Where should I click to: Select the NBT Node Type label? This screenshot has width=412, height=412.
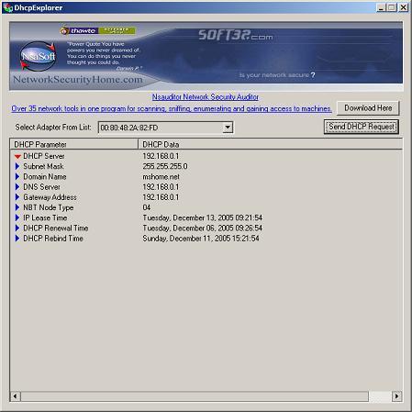click(x=49, y=207)
